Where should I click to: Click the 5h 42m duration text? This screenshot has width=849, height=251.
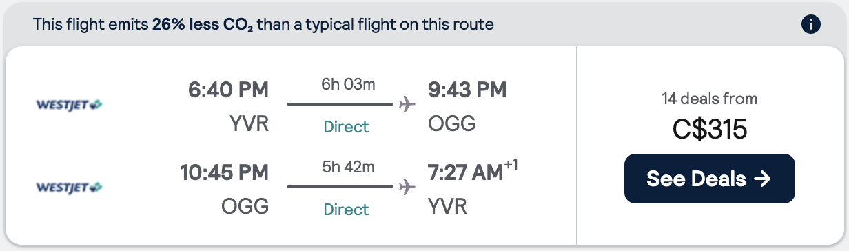click(348, 167)
